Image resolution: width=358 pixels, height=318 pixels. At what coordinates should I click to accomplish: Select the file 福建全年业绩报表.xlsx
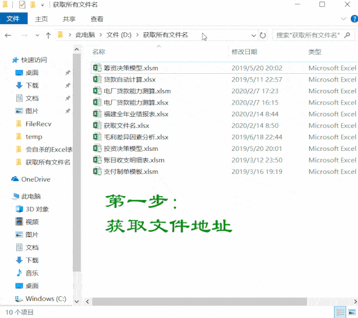136,114
